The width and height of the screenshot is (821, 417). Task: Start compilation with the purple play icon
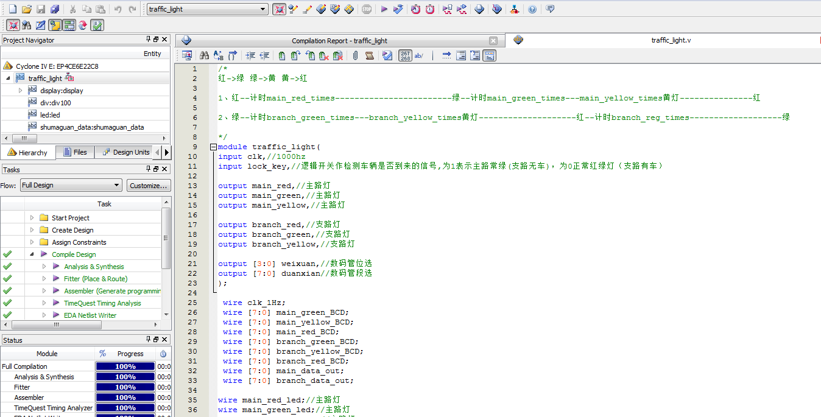click(384, 9)
